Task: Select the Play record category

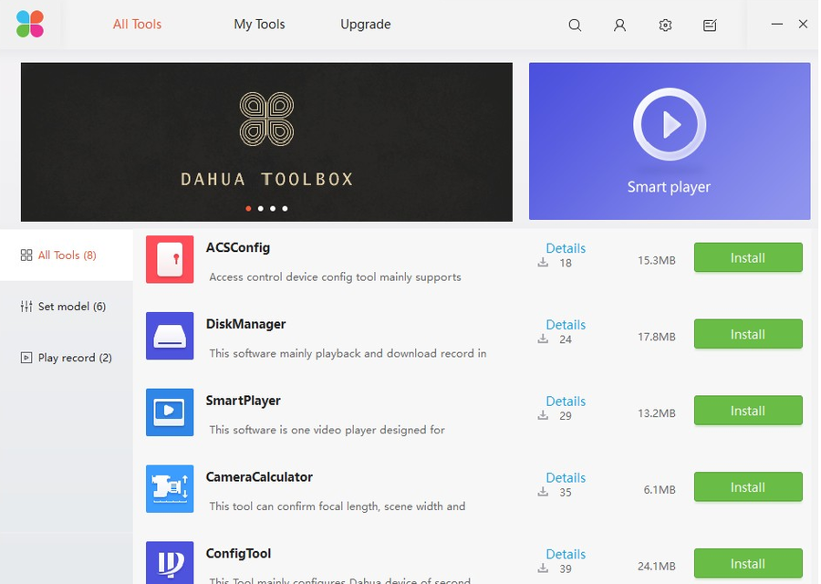Action: pos(67,358)
